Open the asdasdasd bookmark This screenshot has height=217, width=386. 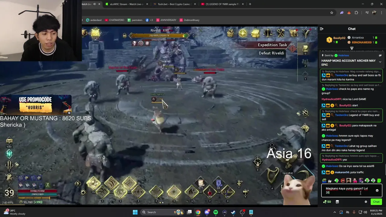[x=94, y=20]
